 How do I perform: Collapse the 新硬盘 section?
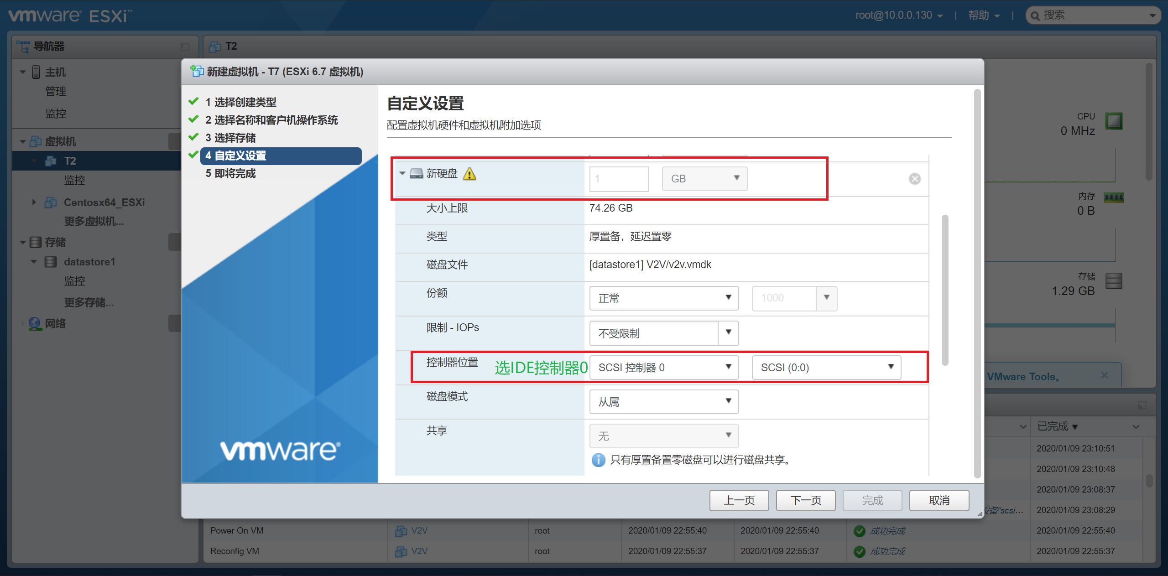coord(402,173)
